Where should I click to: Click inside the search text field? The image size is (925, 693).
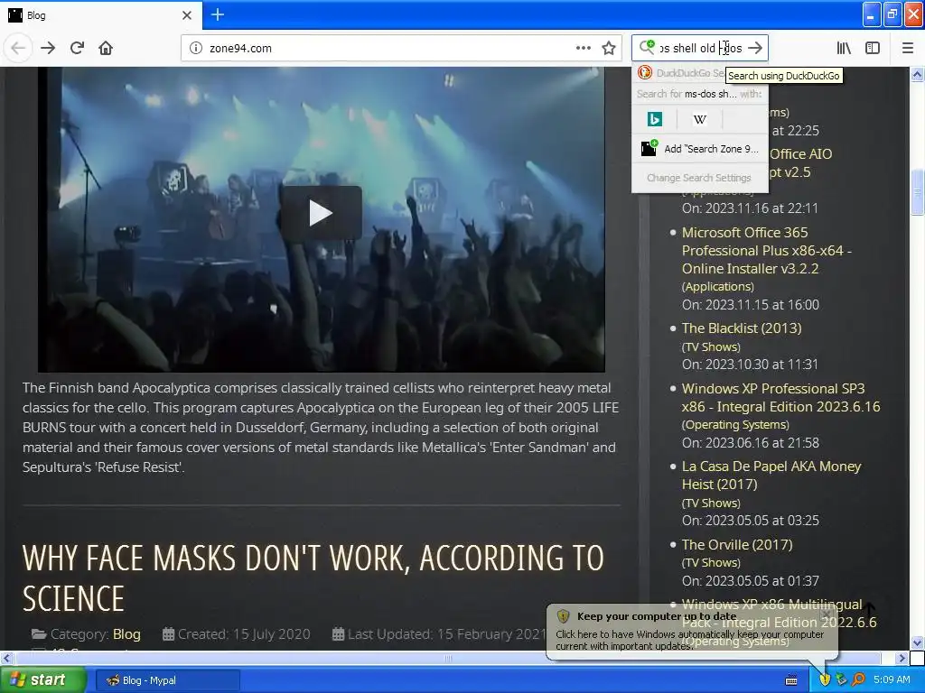[x=701, y=48]
